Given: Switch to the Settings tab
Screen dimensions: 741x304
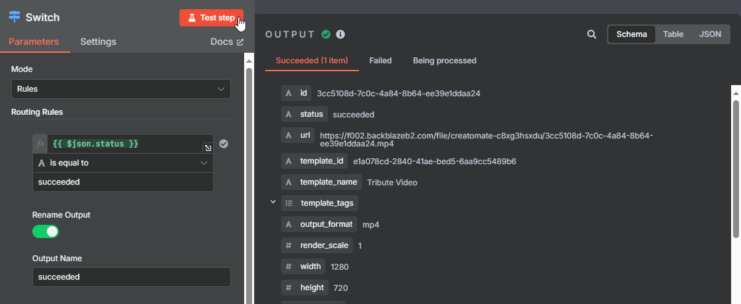Looking at the screenshot, I should pyautogui.click(x=98, y=42).
